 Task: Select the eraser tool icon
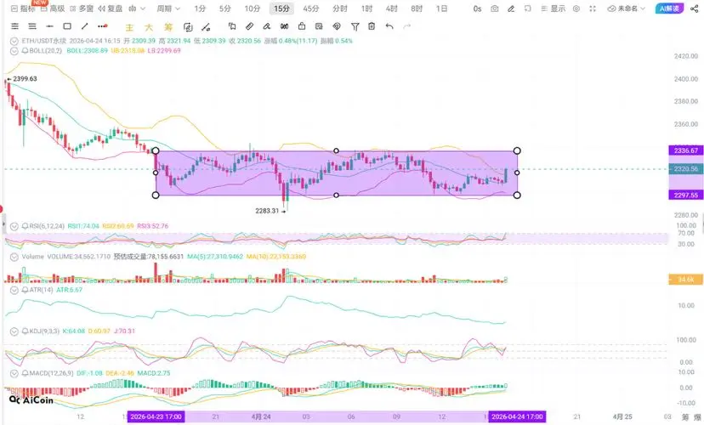tap(267, 26)
